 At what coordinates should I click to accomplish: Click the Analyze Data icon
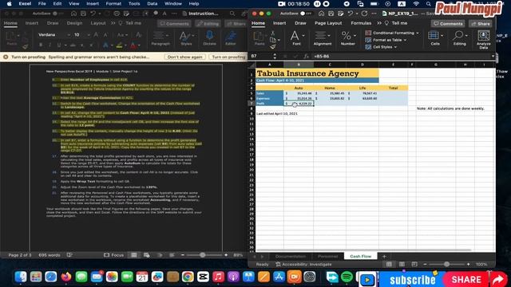[x=483, y=39]
